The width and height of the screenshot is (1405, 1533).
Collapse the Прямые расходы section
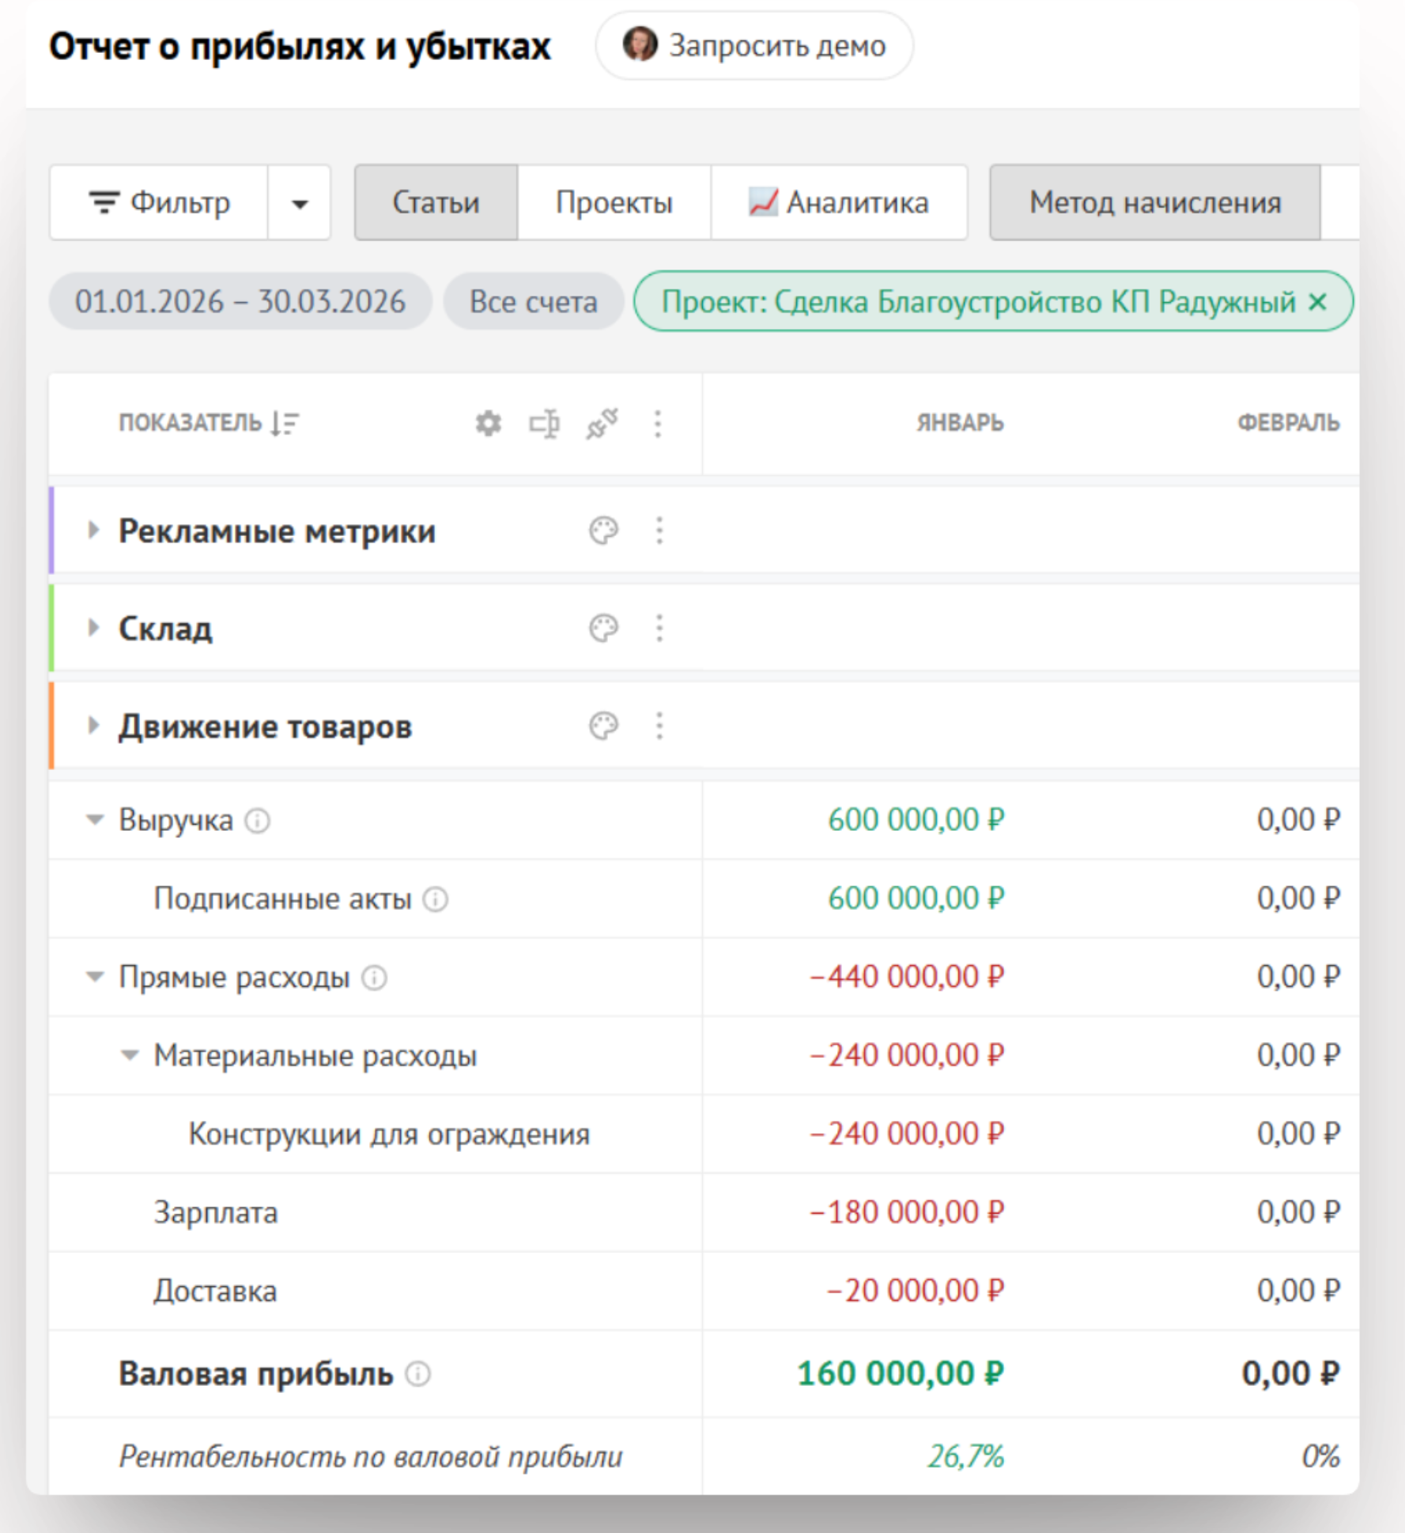click(95, 977)
